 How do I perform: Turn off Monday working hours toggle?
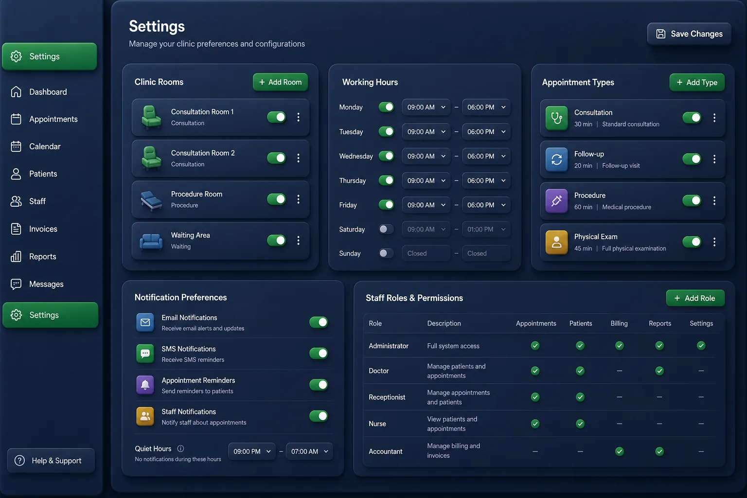point(387,107)
